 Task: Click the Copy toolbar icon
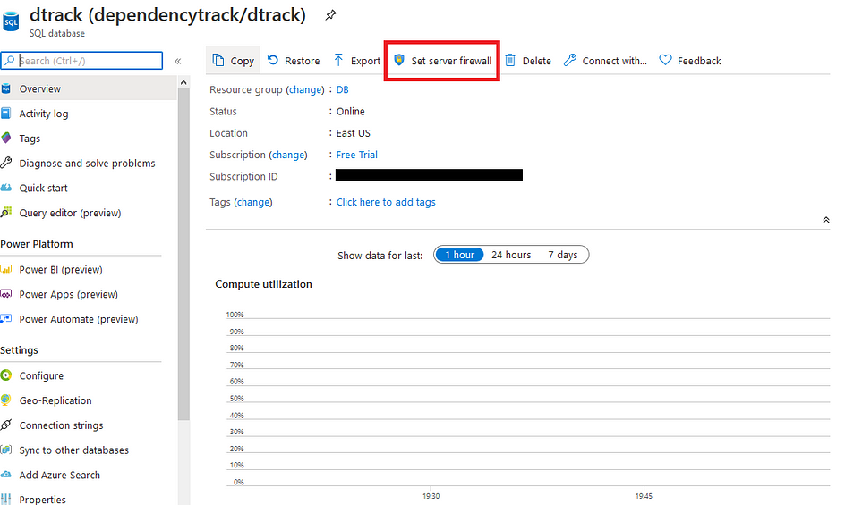pyautogui.click(x=218, y=60)
